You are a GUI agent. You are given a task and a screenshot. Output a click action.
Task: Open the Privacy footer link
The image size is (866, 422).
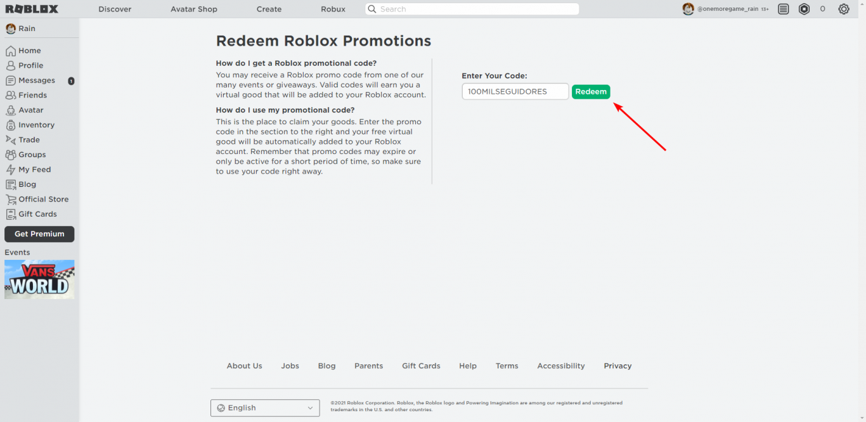coord(617,366)
